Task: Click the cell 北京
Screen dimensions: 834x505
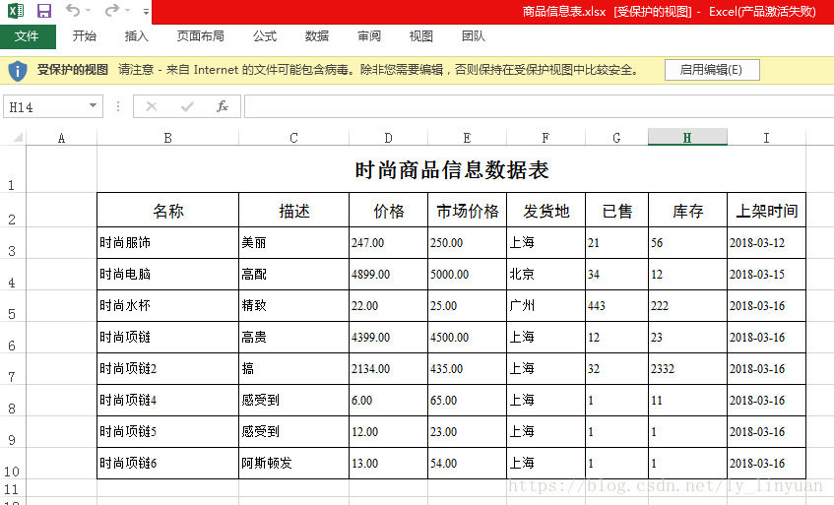Action: click(545, 275)
